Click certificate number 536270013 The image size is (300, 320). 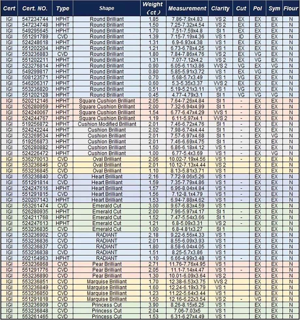[35, 159]
